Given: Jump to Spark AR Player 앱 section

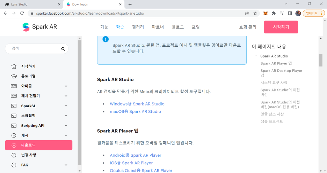Looking at the screenshot, I should coord(276,63).
